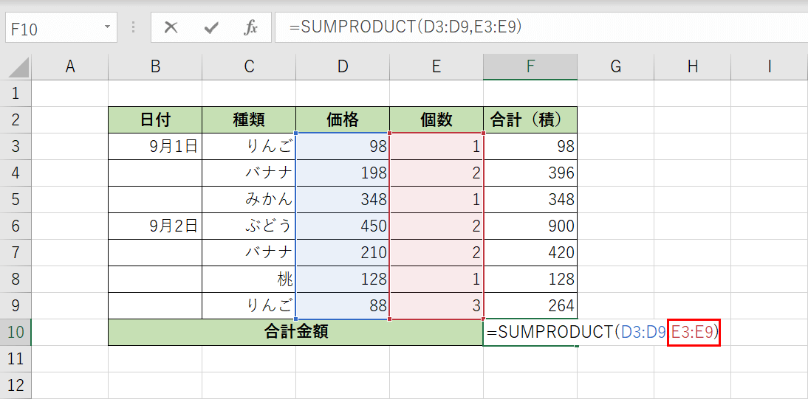
Task: Select row 5 header
Action: click(16, 200)
